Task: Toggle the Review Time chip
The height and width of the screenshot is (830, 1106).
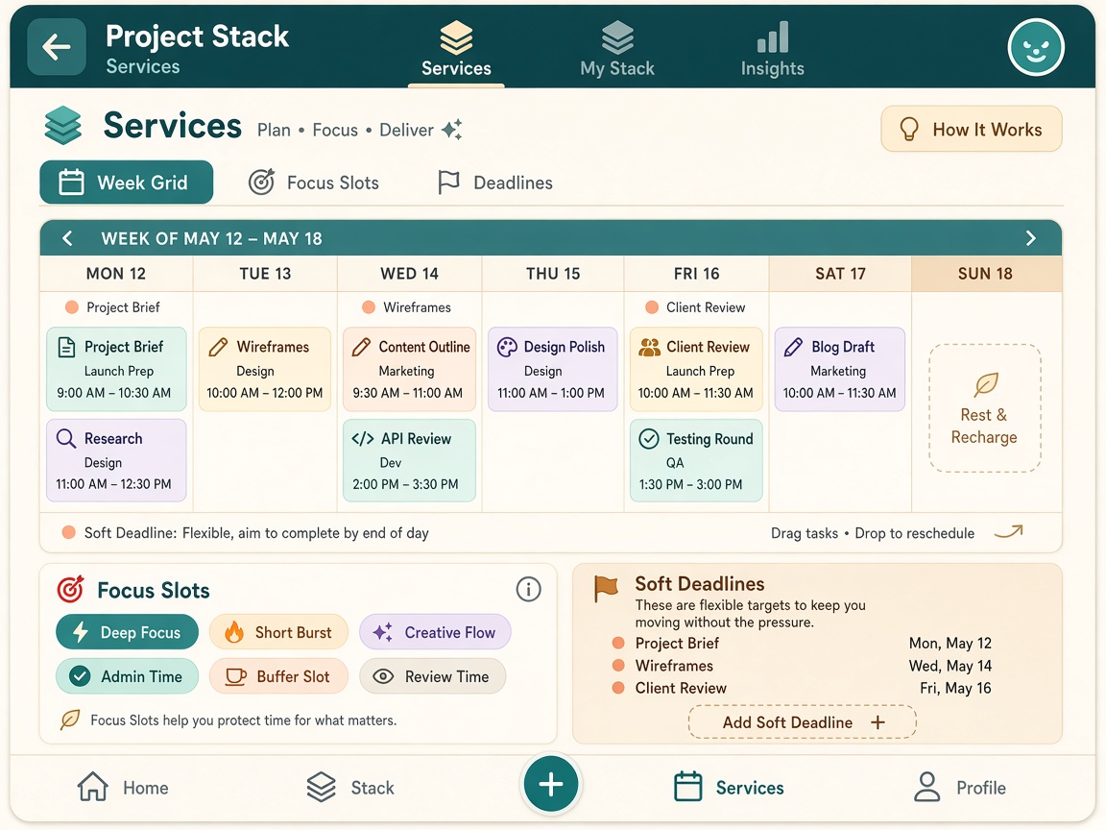Action: 432,676
